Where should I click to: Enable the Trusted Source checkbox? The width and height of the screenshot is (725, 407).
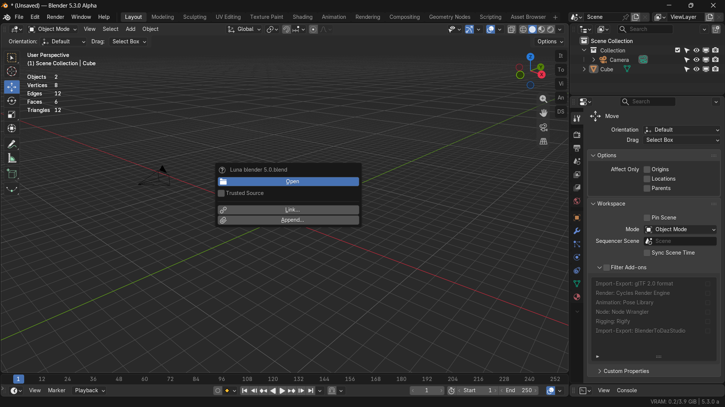point(221,193)
